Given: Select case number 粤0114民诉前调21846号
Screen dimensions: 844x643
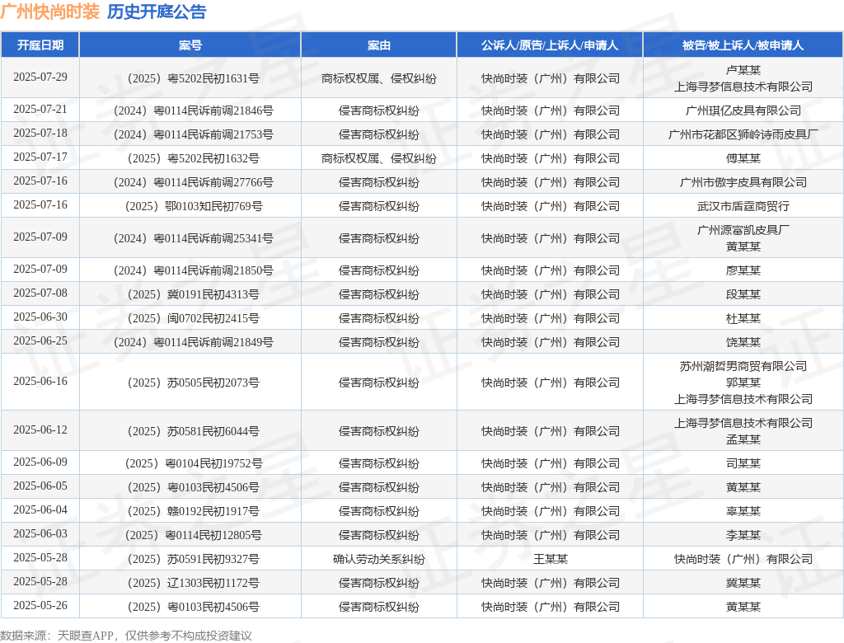Looking at the screenshot, I should point(193,111).
